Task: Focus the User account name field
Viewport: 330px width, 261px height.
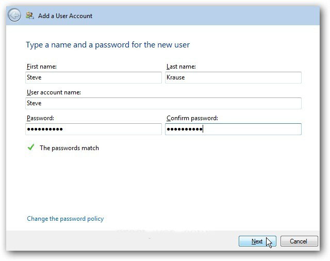Action: (163, 103)
